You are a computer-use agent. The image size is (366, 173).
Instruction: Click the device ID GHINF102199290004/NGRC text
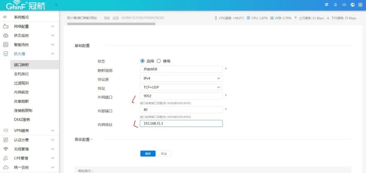click(143, 18)
